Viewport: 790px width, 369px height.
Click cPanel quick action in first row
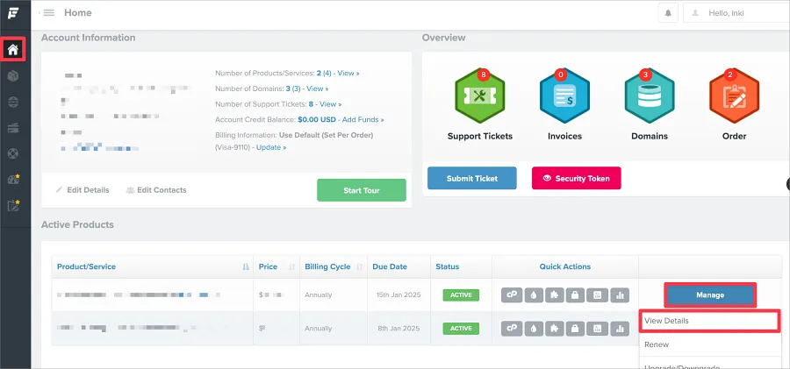click(511, 295)
